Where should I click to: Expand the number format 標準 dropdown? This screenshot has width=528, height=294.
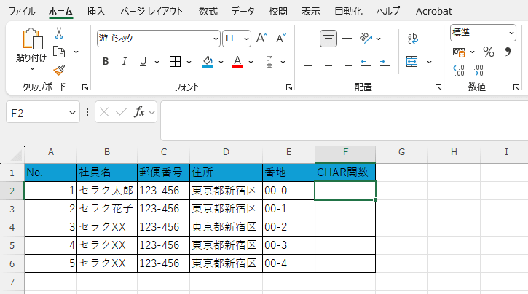tap(511, 32)
